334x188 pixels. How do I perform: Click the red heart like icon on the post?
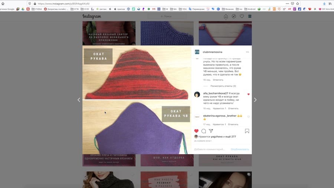point(196,131)
